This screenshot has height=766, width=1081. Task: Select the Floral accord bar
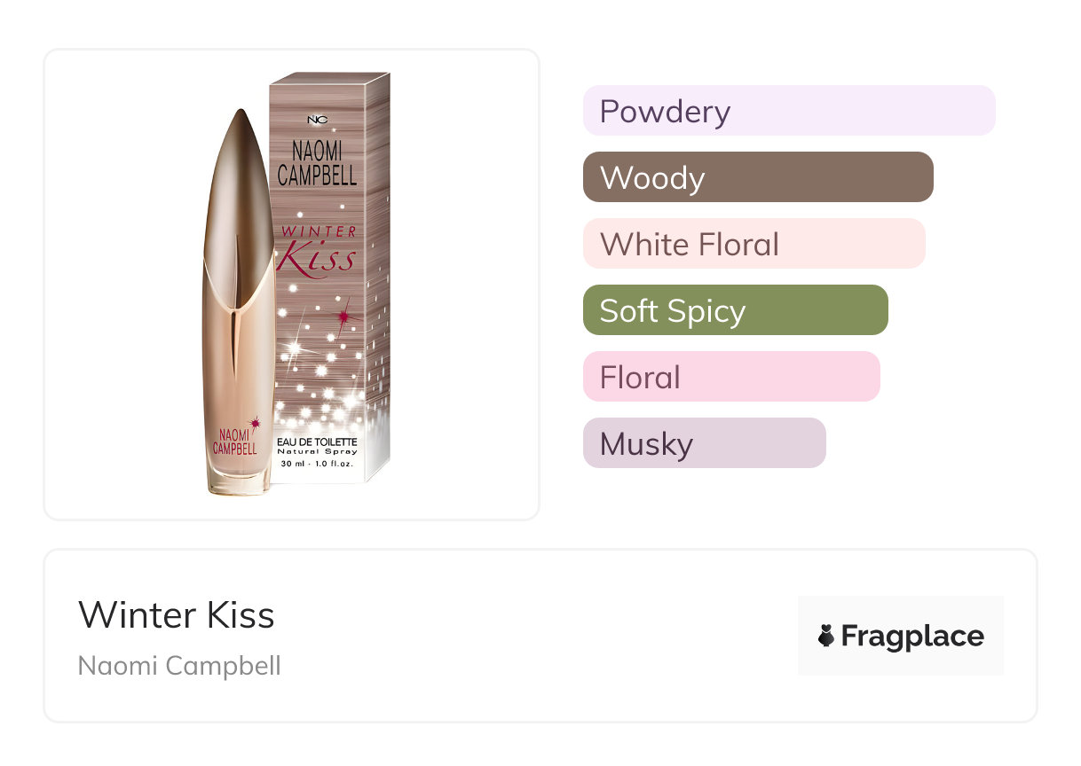coord(730,377)
